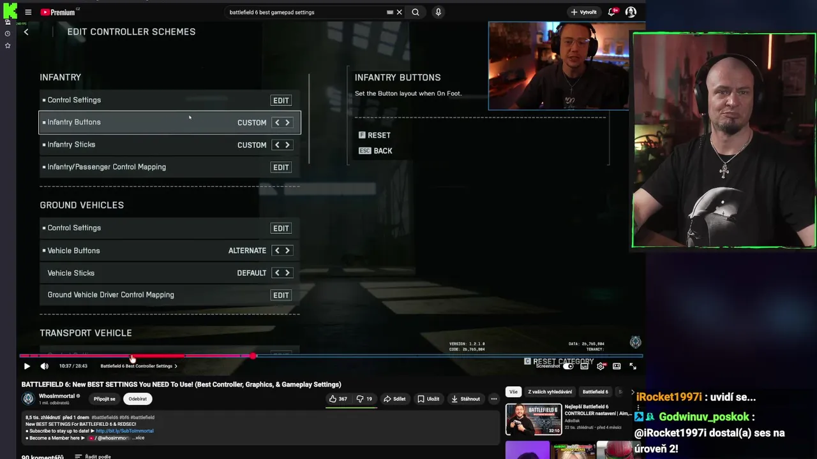Screen dimensions: 817x459
Task: Open chapter Battlefield 6 Best Controller Settings
Action: pos(139,366)
